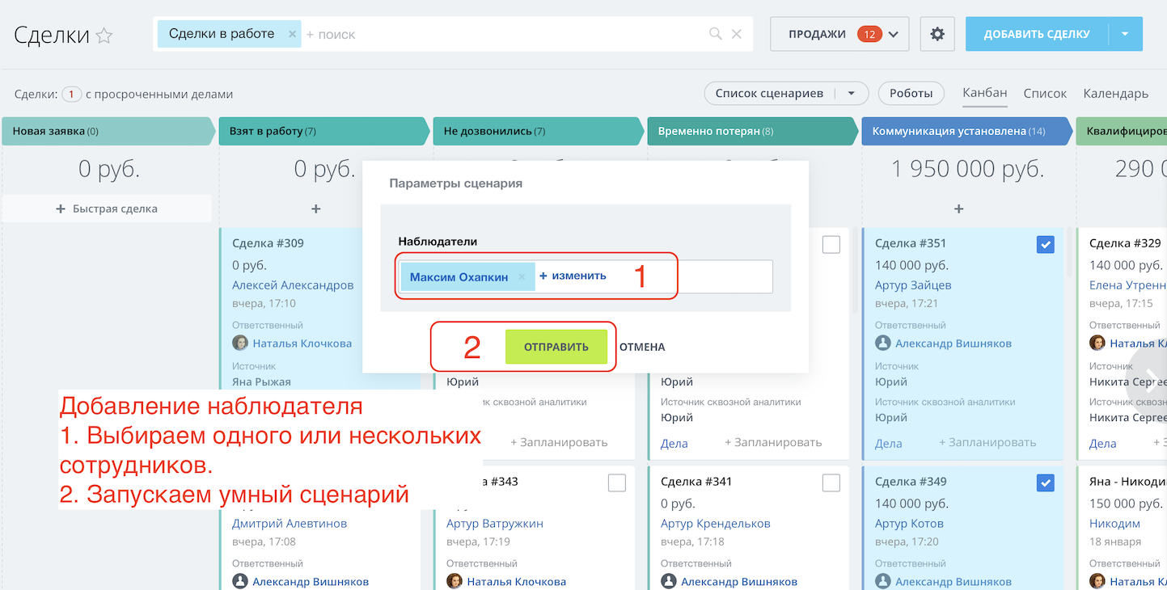Switch to the Список view
The width and height of the screenshot is (1167, 590).
[1045, 94]
